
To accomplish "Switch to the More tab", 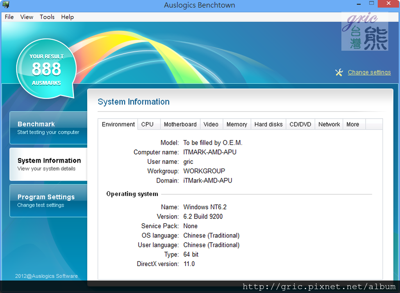I will coord(352,124).
